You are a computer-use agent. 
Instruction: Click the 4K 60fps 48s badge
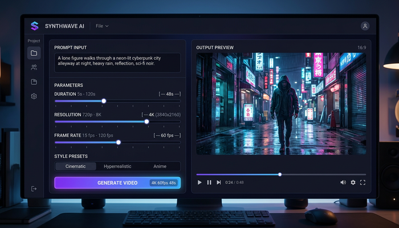164,183
